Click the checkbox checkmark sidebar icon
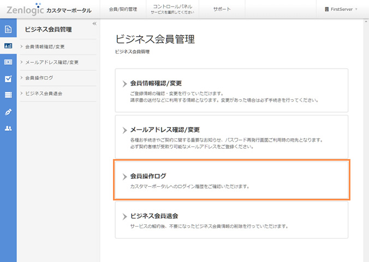The image size is (369, 262). [8, 78]
